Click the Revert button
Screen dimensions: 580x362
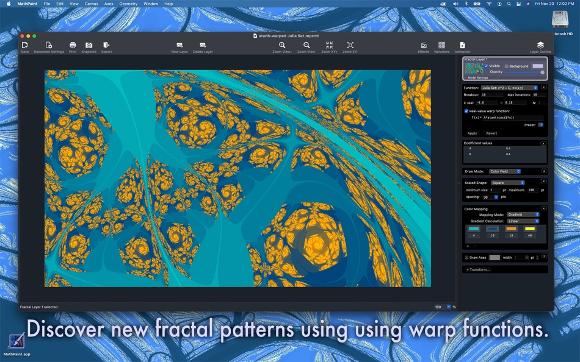click(491, 133)
